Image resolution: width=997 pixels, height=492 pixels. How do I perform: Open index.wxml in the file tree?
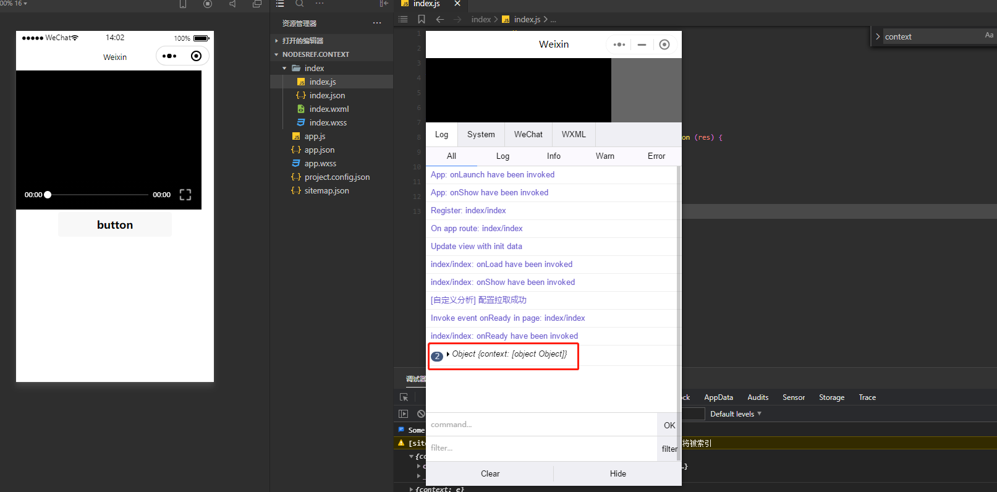point(329,109)
